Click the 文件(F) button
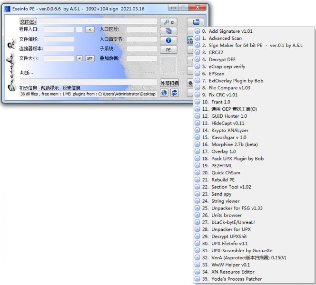 click(x=28, y=21)
